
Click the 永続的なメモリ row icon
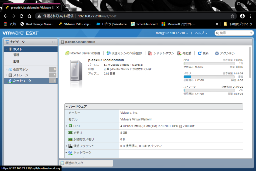(70, 140)
